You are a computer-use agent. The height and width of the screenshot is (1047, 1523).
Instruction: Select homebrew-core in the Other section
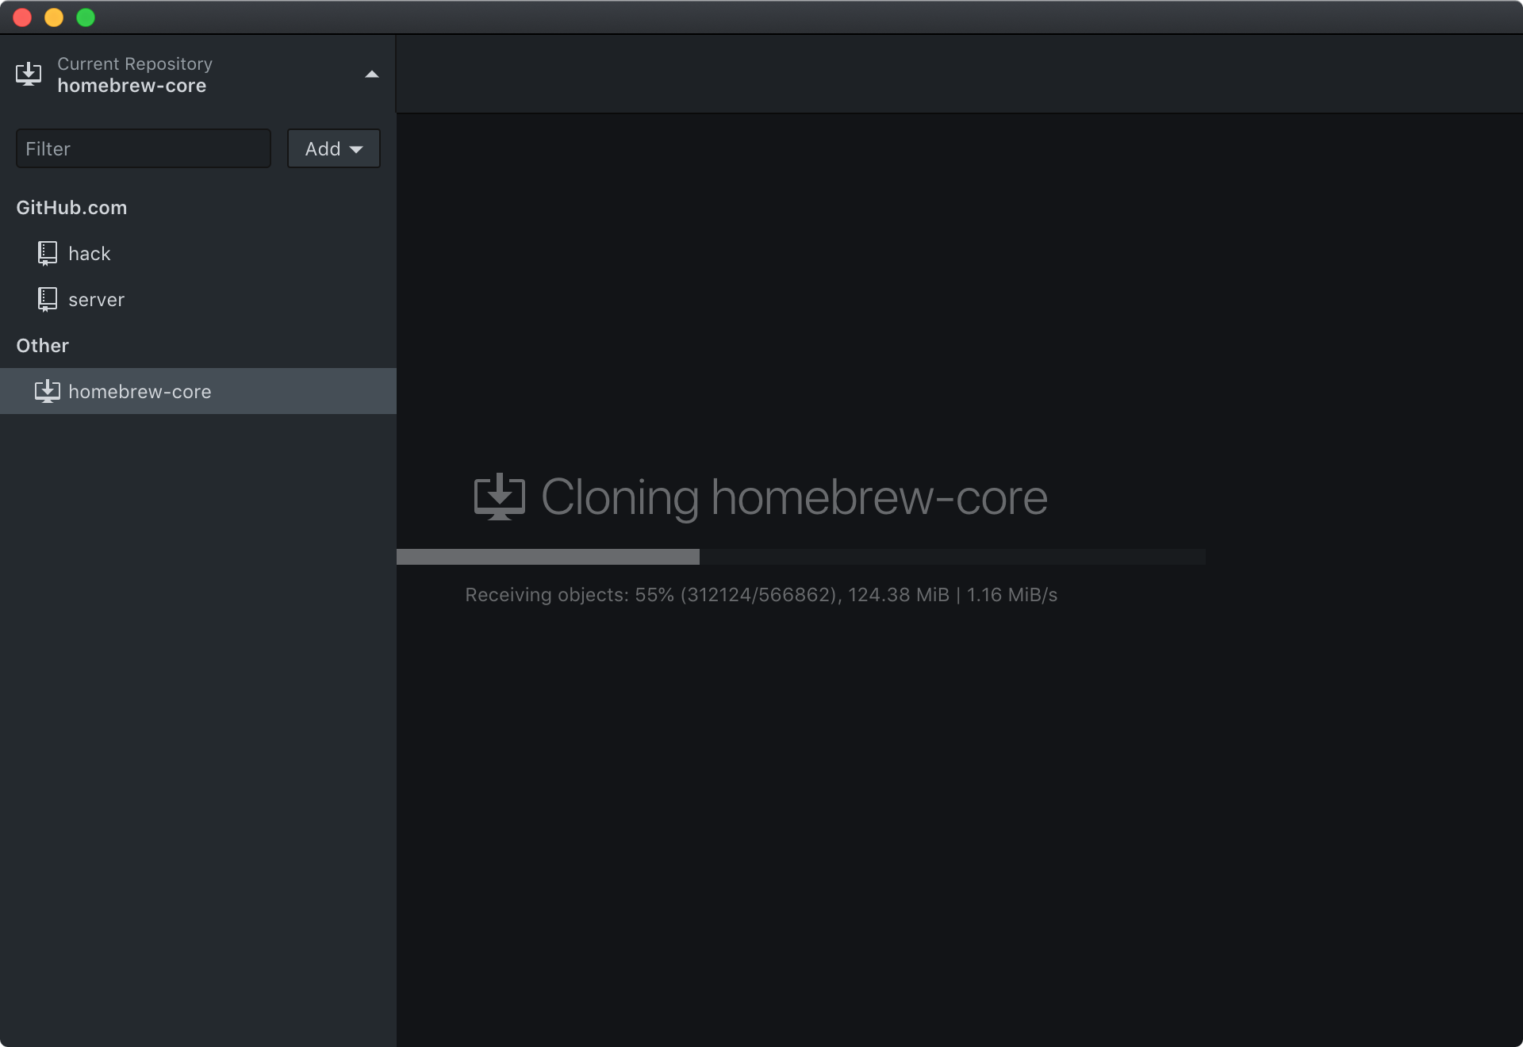point(140,392)
